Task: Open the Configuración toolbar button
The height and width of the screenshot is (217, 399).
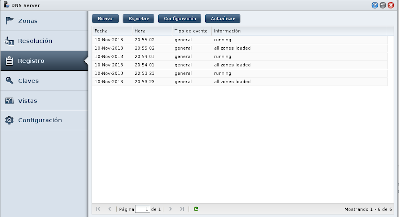Action: coord(180,18)
